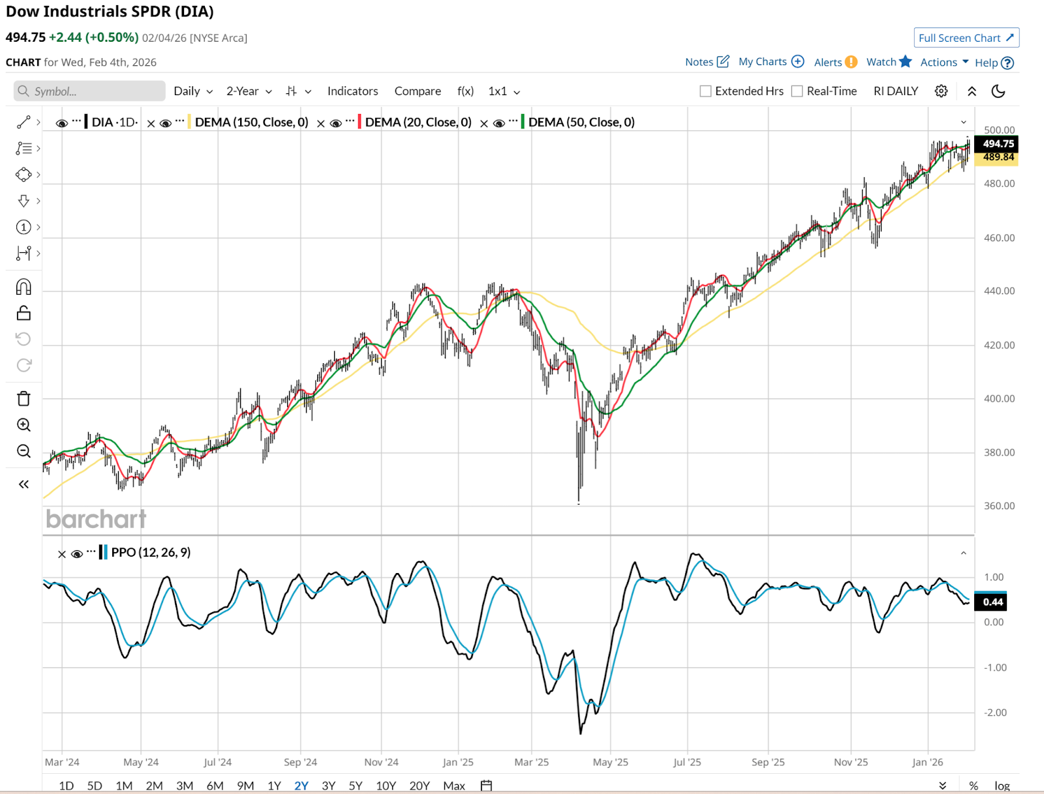Open Alerts for DIA
Image resolution: width=1044 pixels, height=794 pixels.
[x=836, y=62]
